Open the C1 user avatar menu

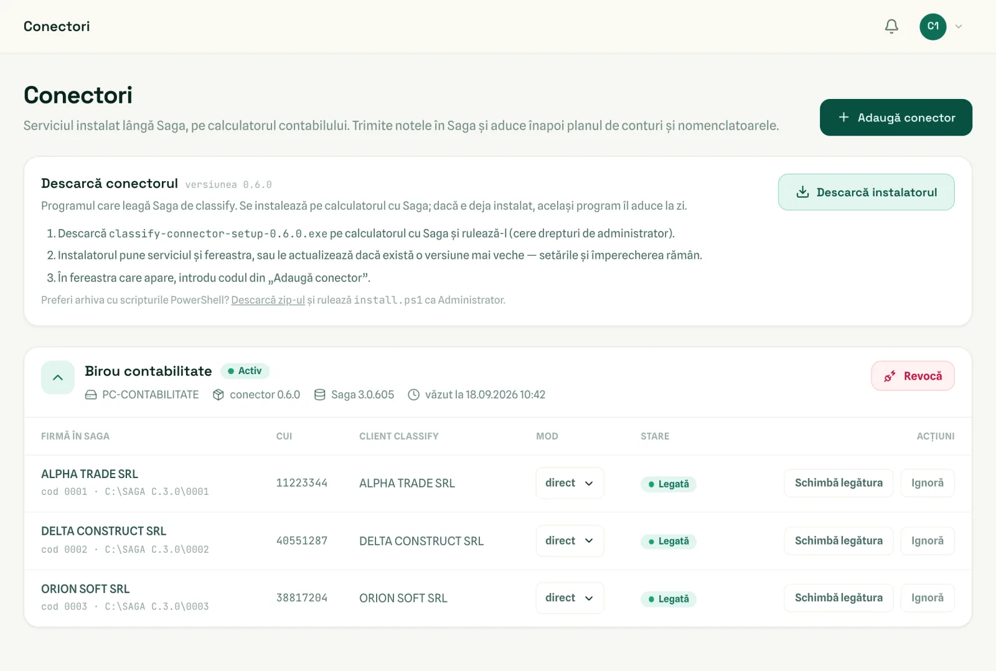pos(933,26)
